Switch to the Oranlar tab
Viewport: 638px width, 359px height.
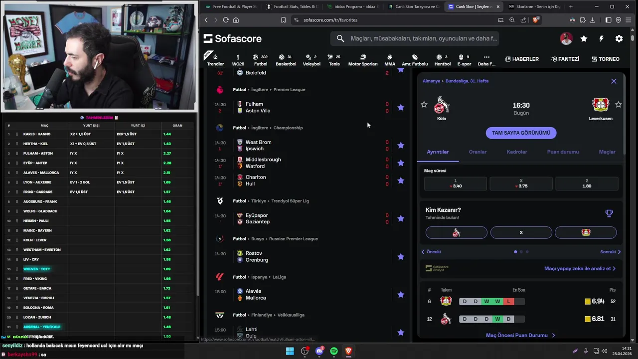(478, 152)
